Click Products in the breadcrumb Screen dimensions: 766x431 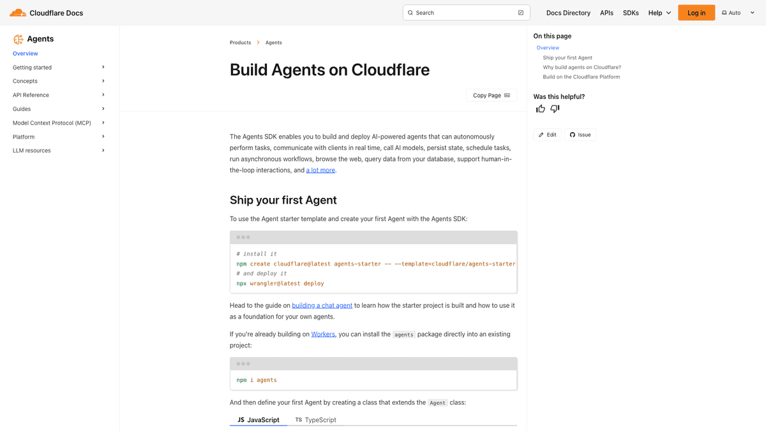[x=240, y=43]
